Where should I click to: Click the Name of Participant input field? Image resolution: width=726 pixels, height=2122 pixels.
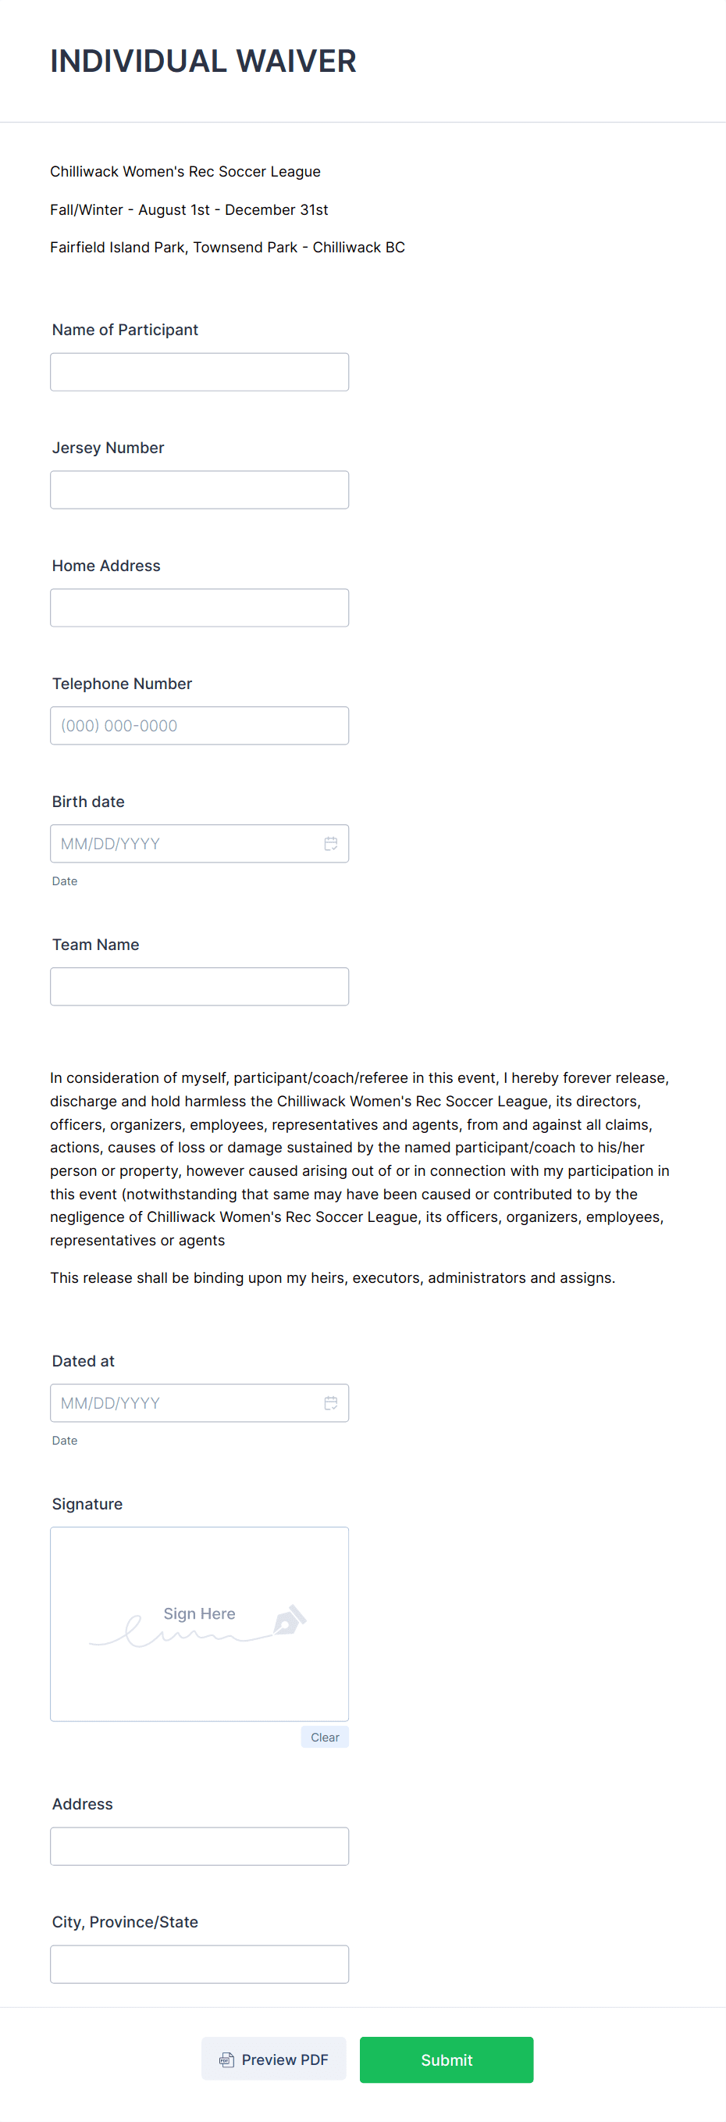(199, 372)
